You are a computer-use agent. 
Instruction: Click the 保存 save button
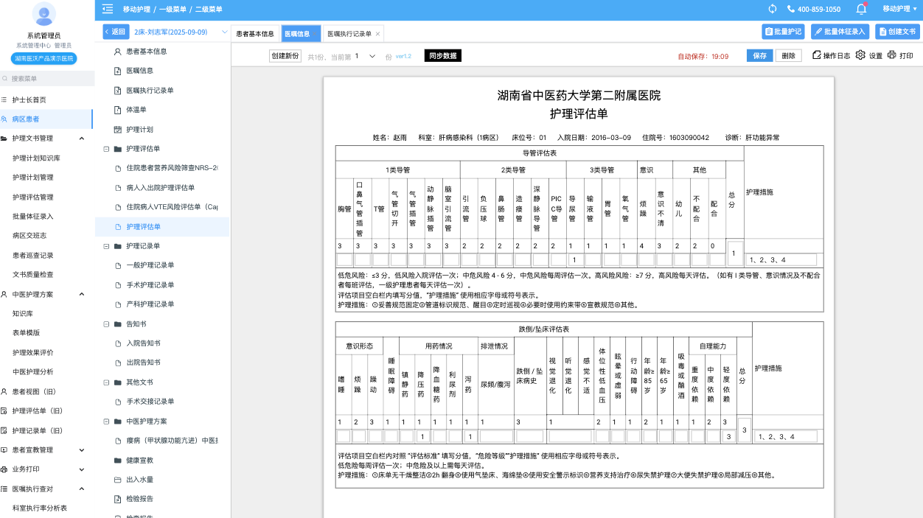(x=759, y=56)
